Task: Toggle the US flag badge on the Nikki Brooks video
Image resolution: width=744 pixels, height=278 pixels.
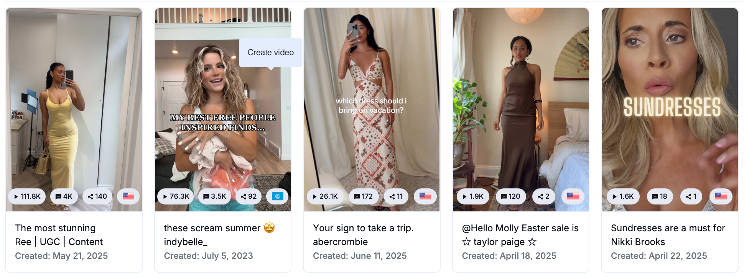Action: 721,196
